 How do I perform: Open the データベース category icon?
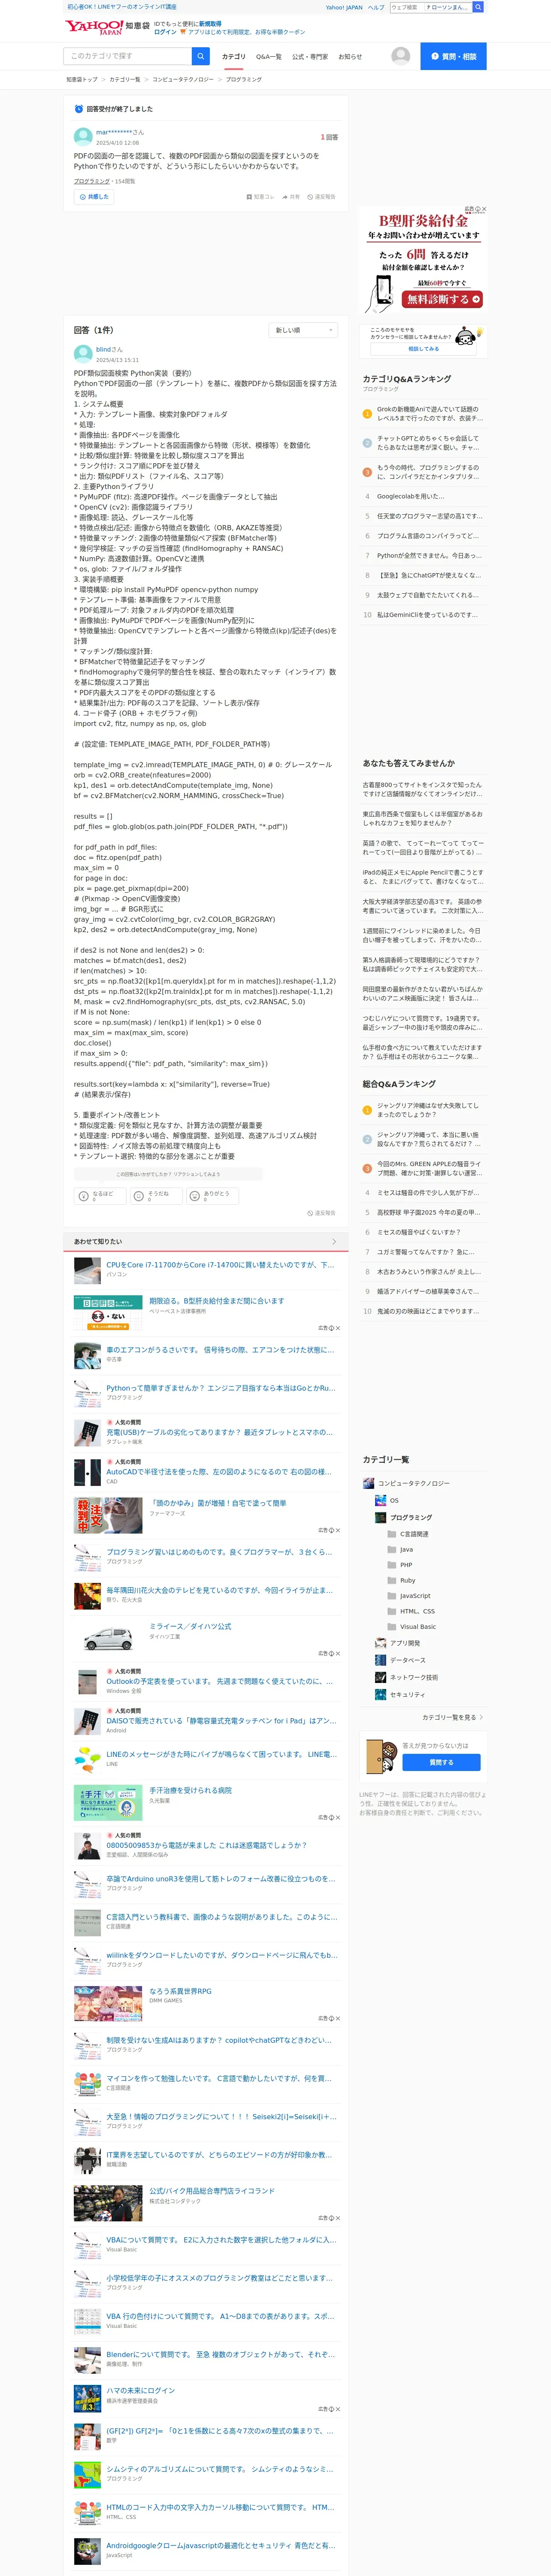380,1660
